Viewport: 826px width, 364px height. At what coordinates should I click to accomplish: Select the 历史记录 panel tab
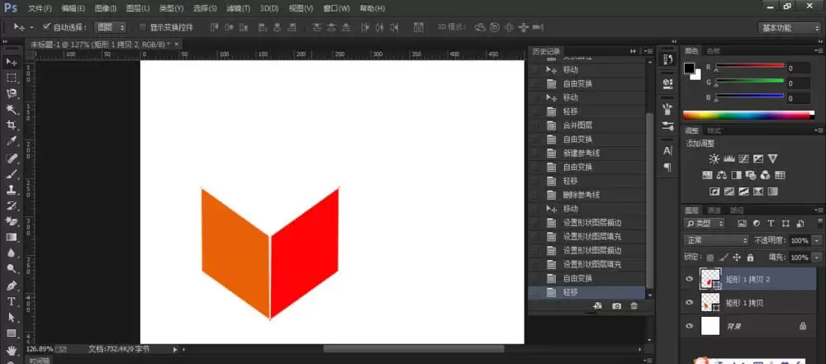point(546,51)
